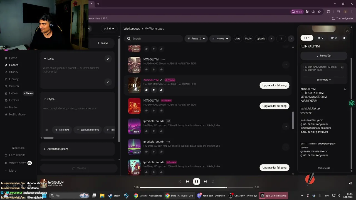Go to the previous page arrow
The height and width of the screenshot is (200, 356).
(271, 39)
